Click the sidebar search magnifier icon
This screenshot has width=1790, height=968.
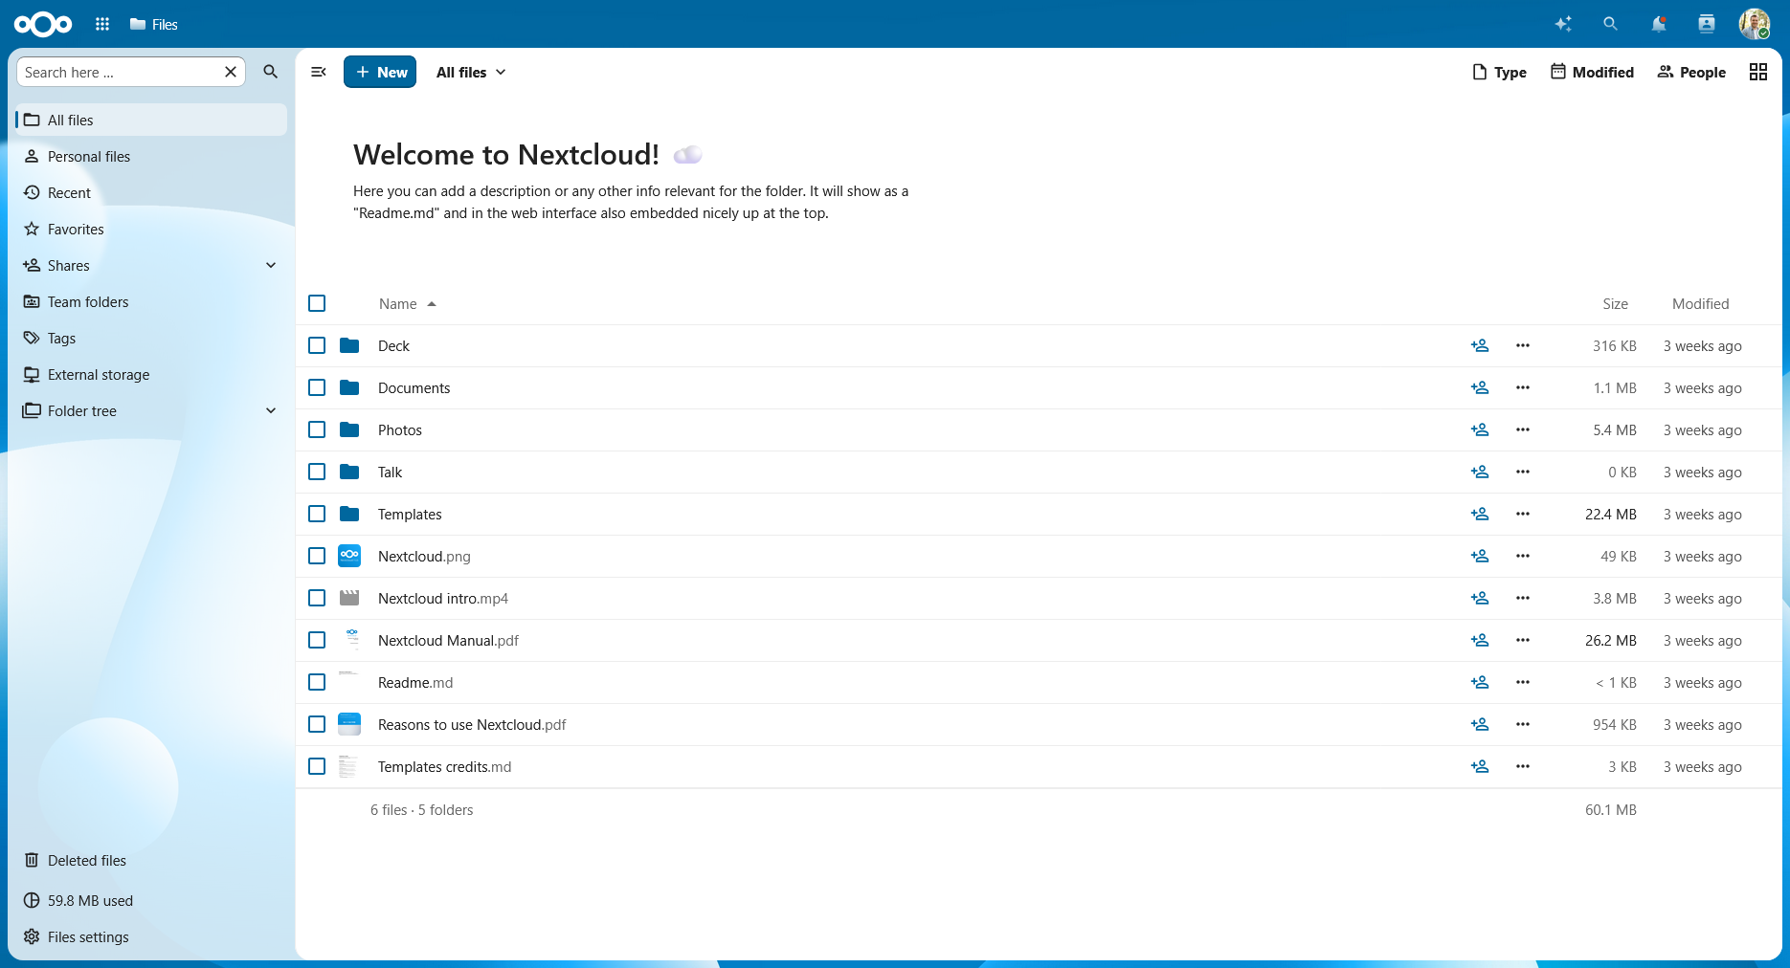click(271, 72)
